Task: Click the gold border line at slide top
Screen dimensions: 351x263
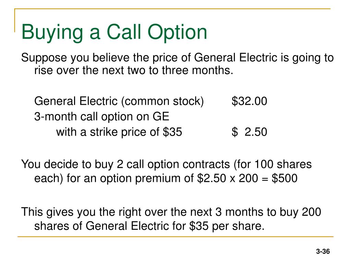Action: point(172,9)
